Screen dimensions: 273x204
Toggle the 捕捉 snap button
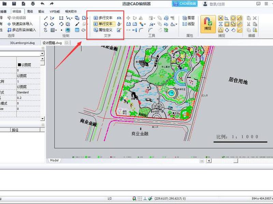click(x=208, y=24)
